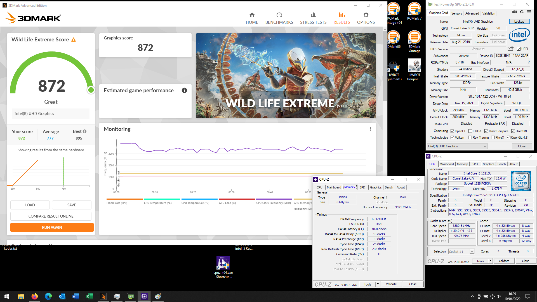Screen dimensions: 537x302
Task: Click the Bus Interface question mark in GPU-Z
Action: [529, 63]
